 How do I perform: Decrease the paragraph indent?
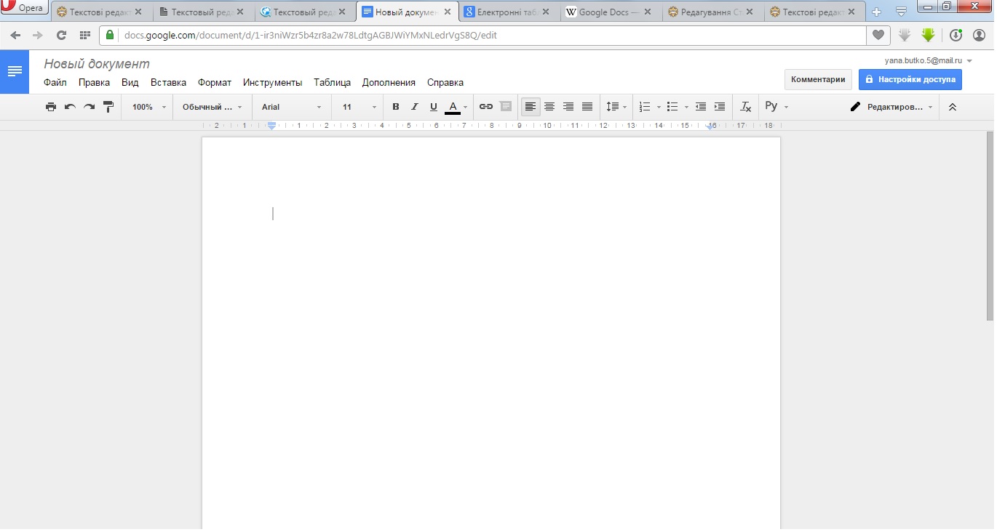point(700,107)
